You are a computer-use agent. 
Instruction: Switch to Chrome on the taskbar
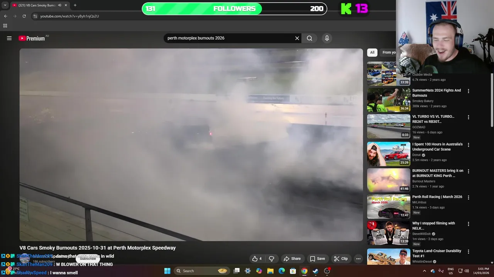[304, 271]
